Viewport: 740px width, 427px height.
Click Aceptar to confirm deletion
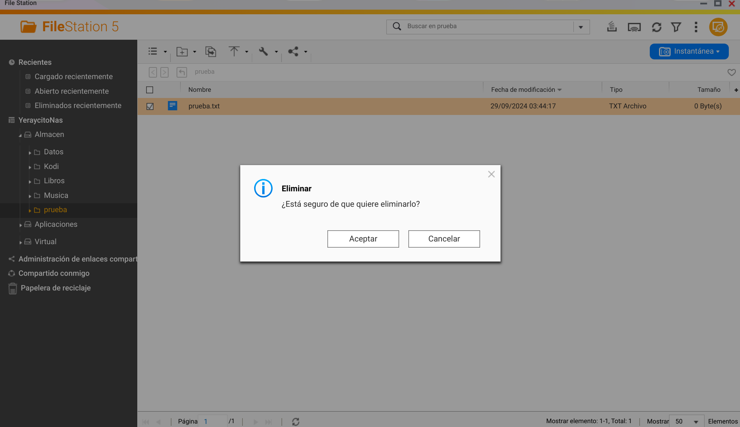(x=363, y=239)
